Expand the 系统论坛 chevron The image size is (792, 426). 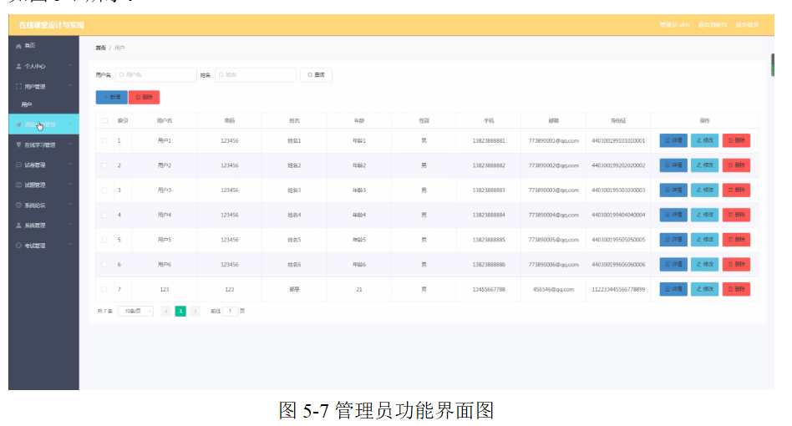coord(70,205)
